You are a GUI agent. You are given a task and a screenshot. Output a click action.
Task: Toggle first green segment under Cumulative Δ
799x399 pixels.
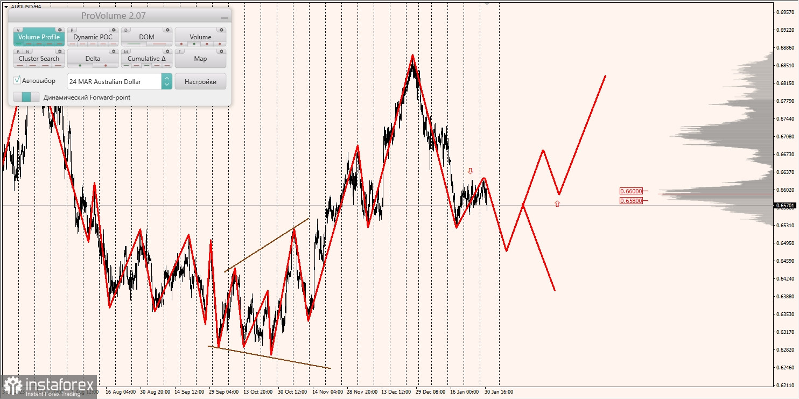click(x=127, y=65)
